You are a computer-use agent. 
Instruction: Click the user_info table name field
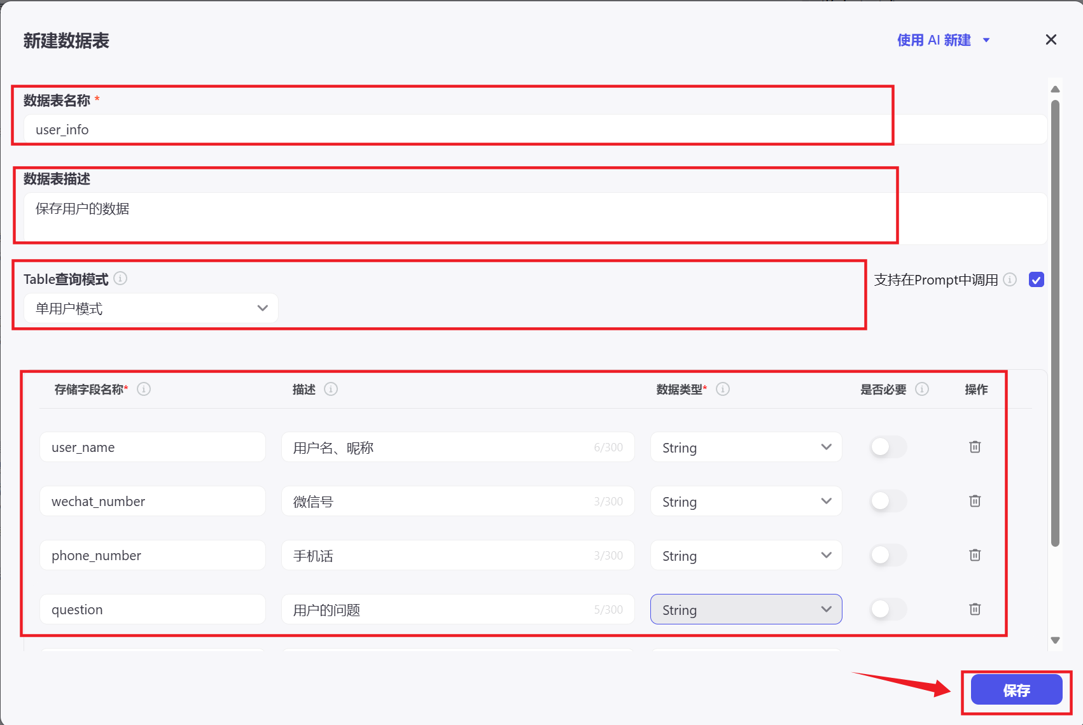tap(535, 129)
